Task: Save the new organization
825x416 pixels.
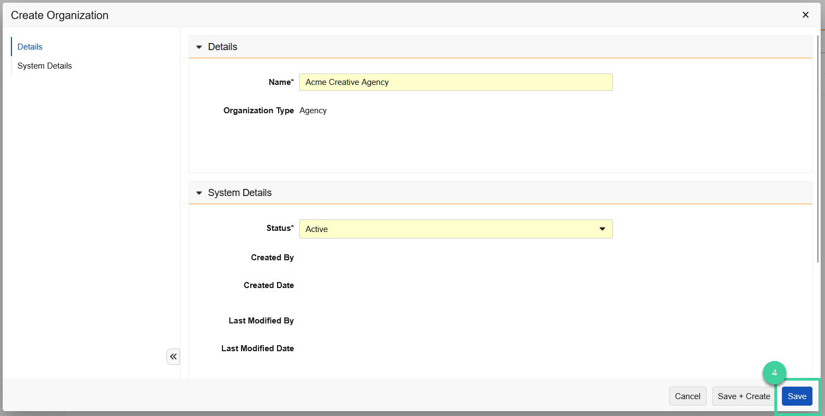Action: point(797,396)
